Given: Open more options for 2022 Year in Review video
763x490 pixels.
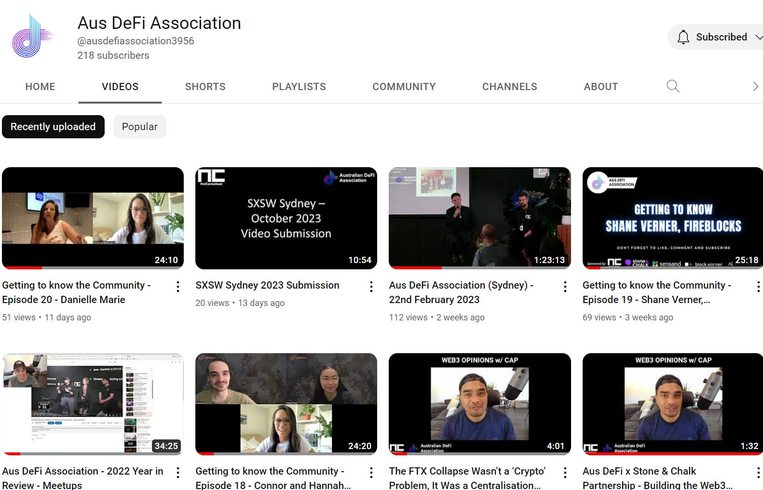Looking at the screenshot, I should click(178, 473).
